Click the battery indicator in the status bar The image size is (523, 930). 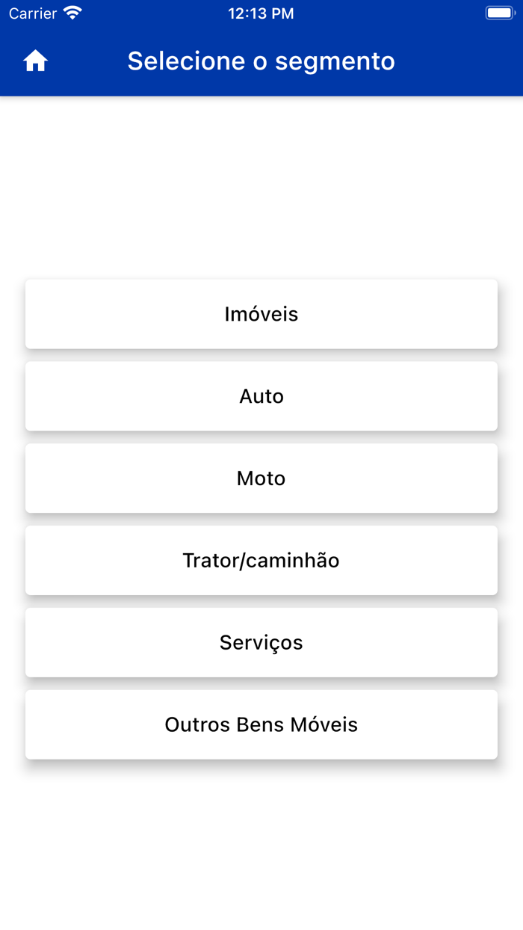[x=499, y=12]
